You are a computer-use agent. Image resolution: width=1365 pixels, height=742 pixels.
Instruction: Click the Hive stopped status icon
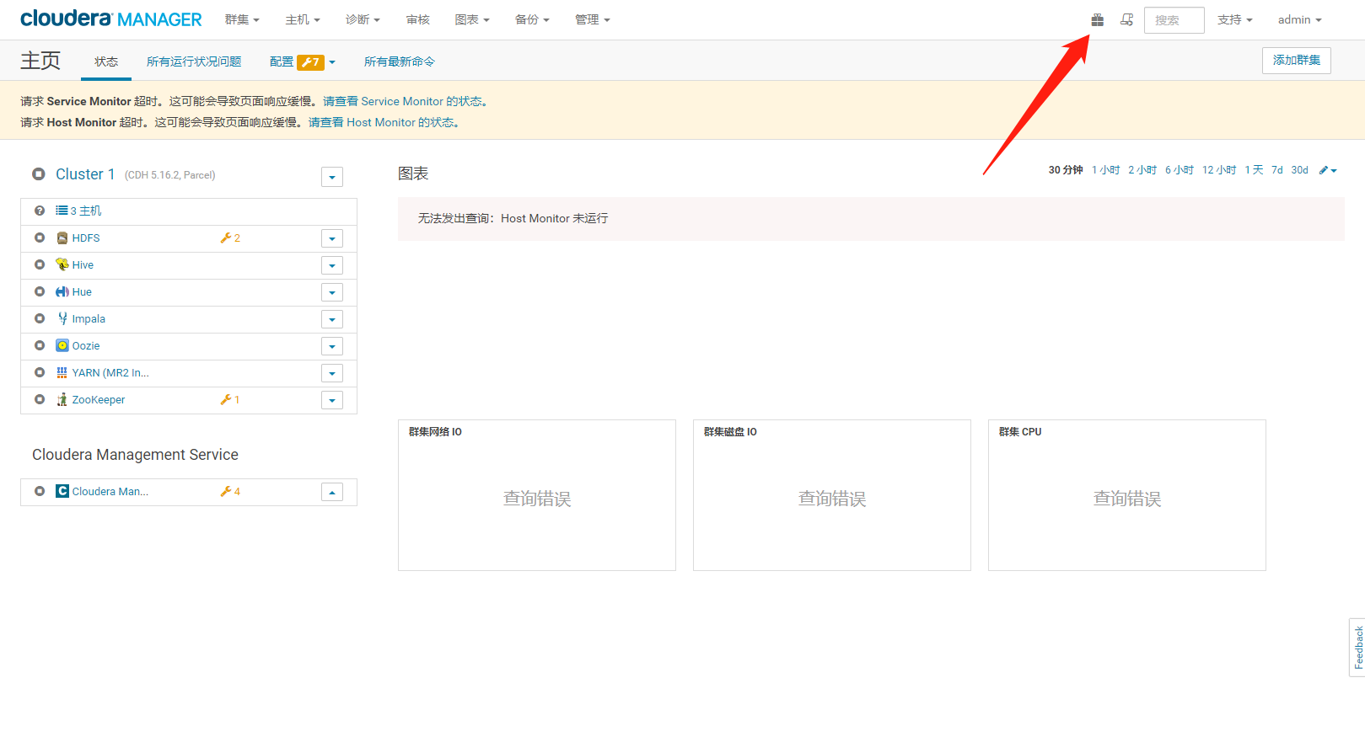click(40, 264)
